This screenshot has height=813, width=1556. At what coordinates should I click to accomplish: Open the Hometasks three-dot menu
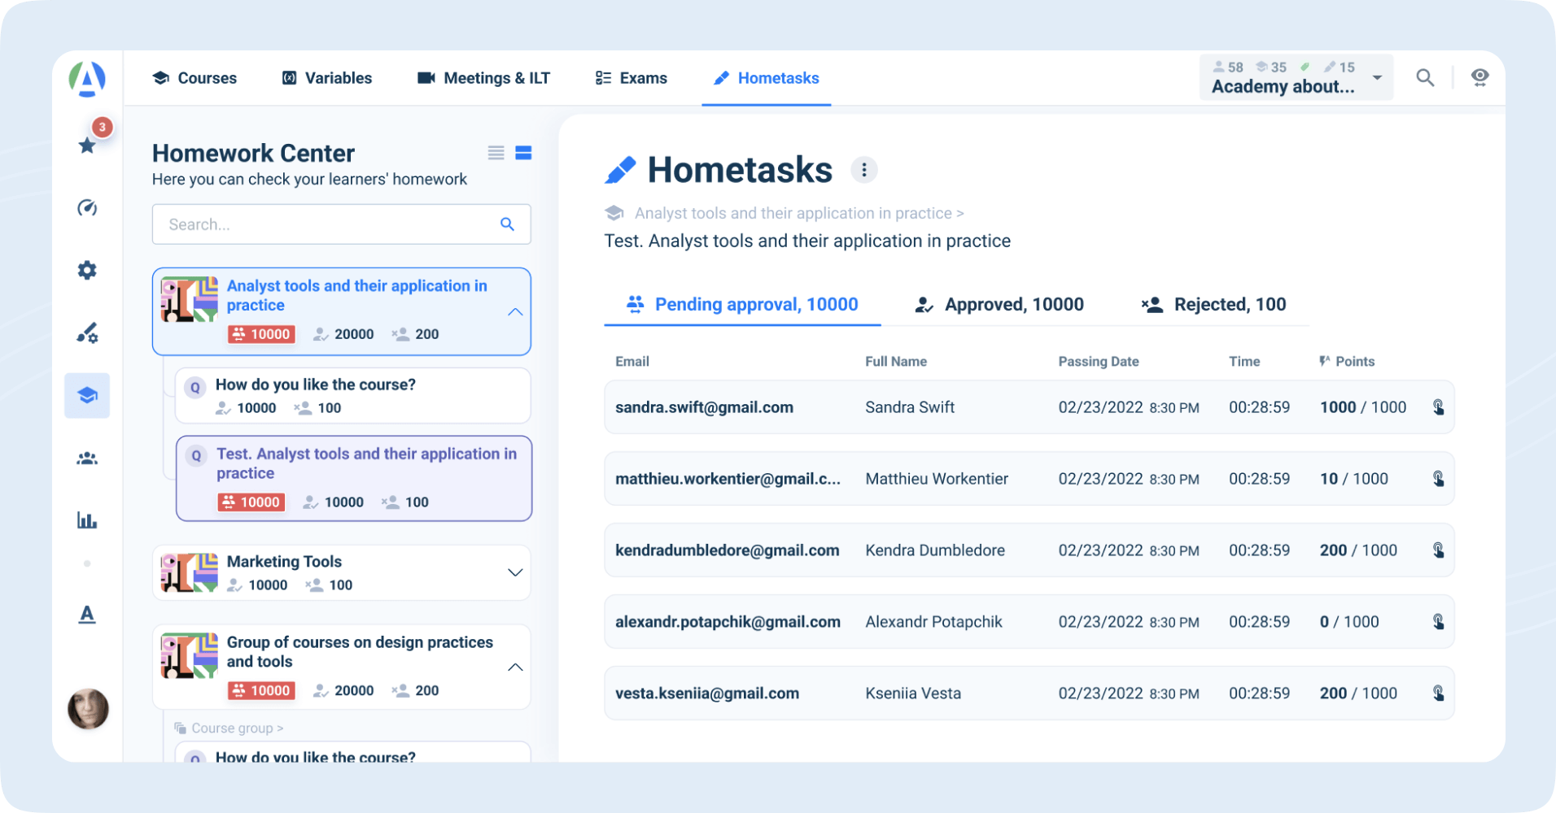point(864,170)
